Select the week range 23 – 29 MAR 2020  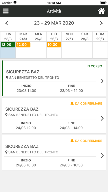[54, 23]
